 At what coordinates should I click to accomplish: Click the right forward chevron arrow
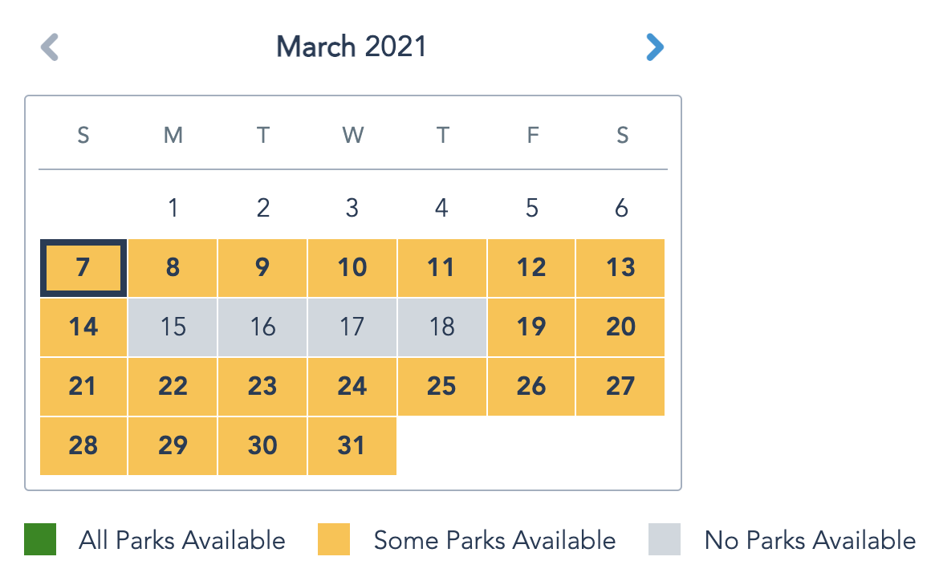pos(655,47)
